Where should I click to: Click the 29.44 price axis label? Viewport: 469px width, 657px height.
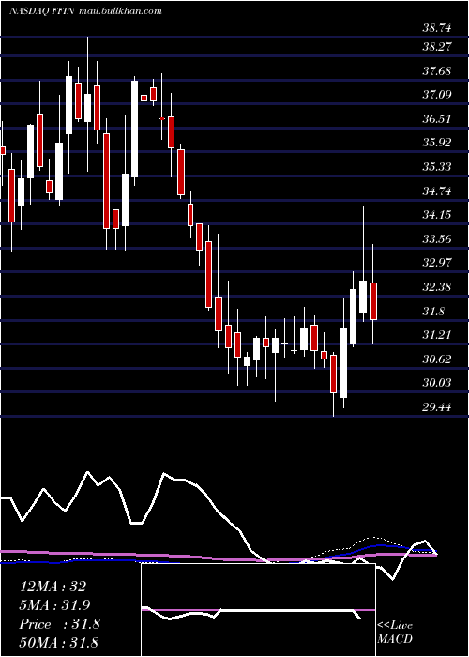(437, 406)
